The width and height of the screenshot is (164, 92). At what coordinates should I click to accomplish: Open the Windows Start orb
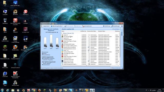tap(2, 90)
